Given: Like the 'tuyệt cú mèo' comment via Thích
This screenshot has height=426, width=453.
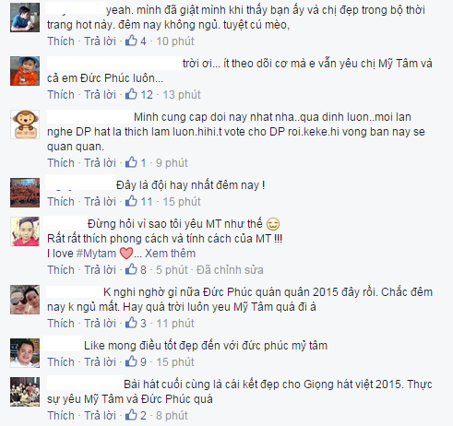Looking at the screenshot, I should [61, 41].
